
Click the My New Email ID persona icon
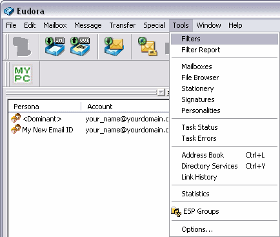[16, 129]
